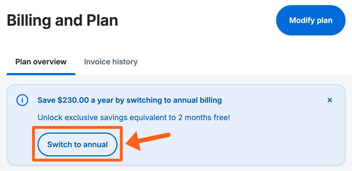Open the Invoice history tab
The width and height of the screenshot is (352, 171).
tap(111, 62)
